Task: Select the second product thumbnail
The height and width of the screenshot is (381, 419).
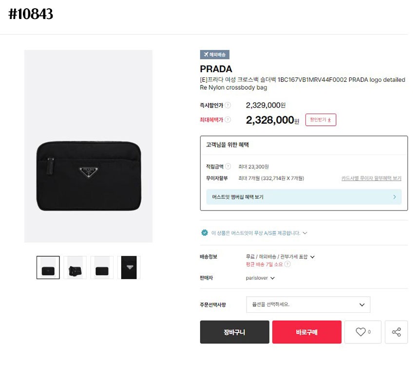Action: tap(75, 267)
